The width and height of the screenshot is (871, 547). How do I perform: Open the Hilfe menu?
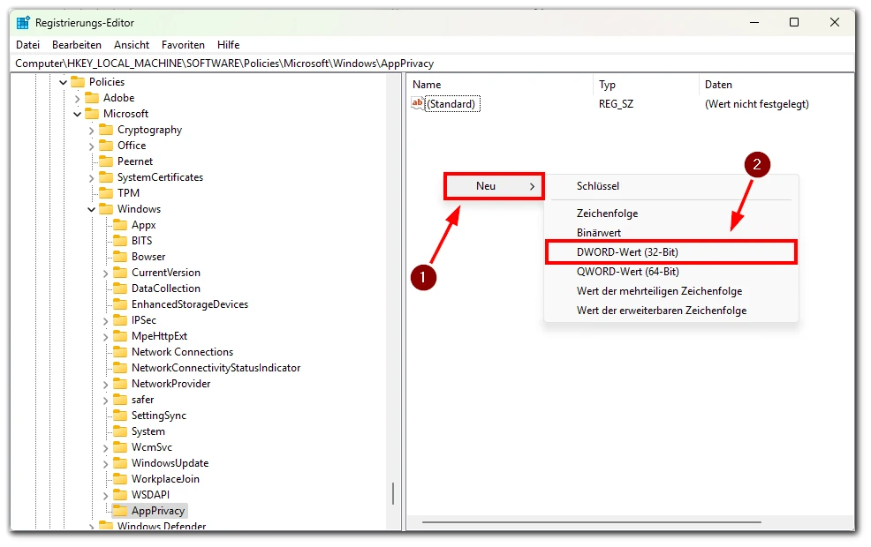pos(228,45)
